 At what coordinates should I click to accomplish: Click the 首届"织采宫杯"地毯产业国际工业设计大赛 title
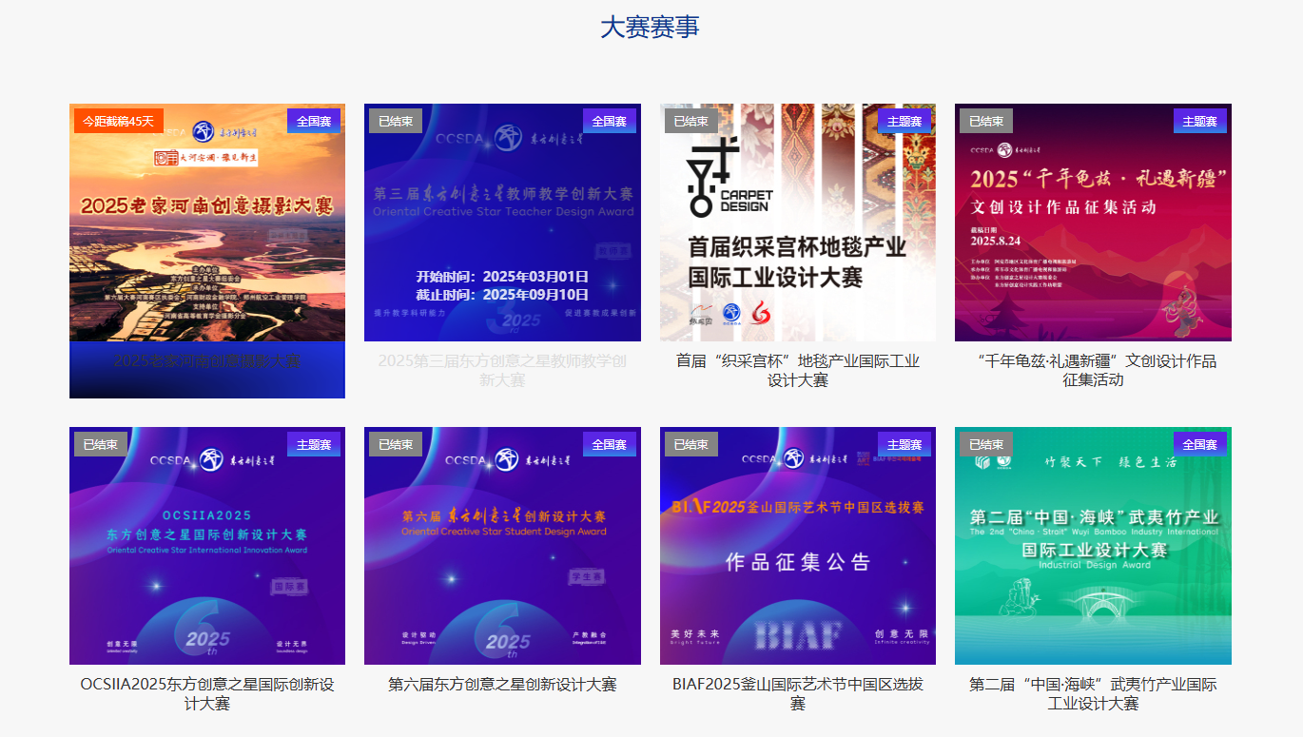click(797, 371)
